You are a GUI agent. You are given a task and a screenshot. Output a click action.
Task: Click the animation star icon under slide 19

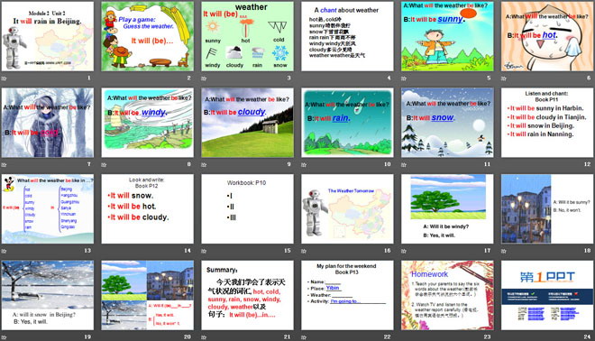pyautogui.click(x=5, y=336)
